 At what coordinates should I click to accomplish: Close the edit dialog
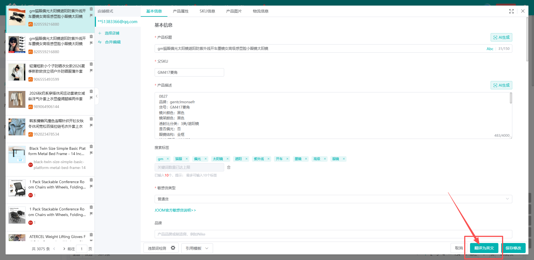(x=523, y=11)
